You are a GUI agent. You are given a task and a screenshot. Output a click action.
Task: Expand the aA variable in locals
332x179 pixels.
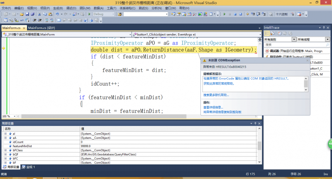pos(5,137)
